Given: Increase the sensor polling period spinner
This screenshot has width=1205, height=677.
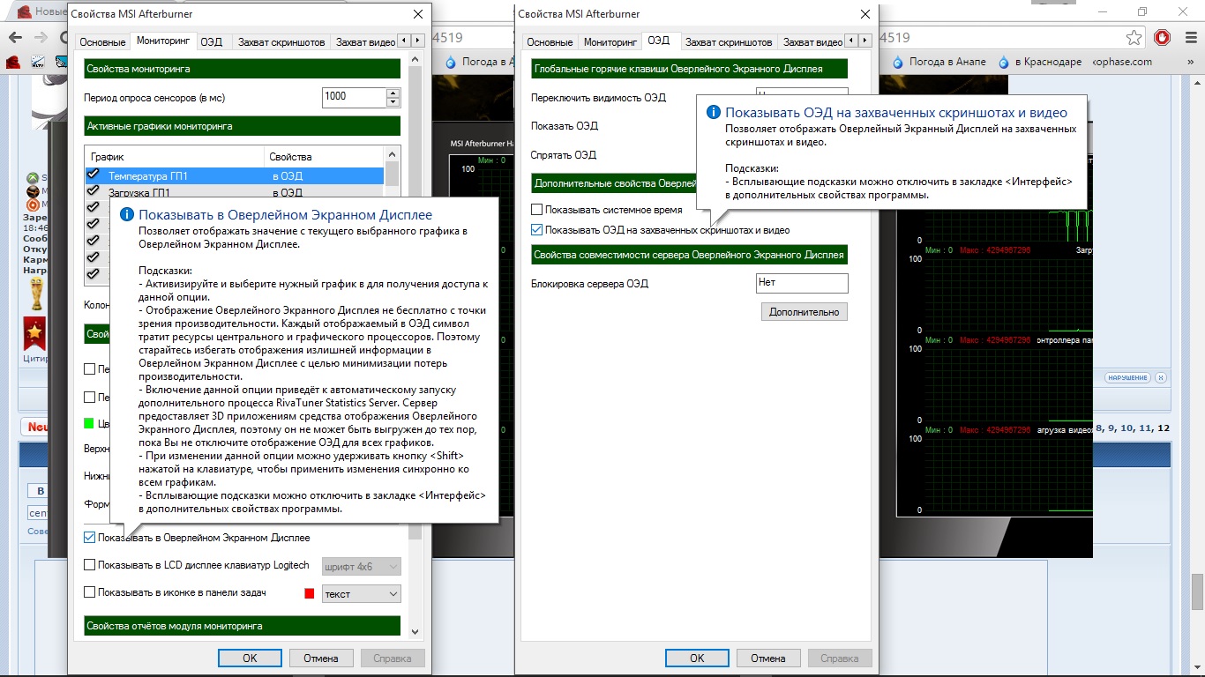Looking at the screenshot, I should point(393,92).
